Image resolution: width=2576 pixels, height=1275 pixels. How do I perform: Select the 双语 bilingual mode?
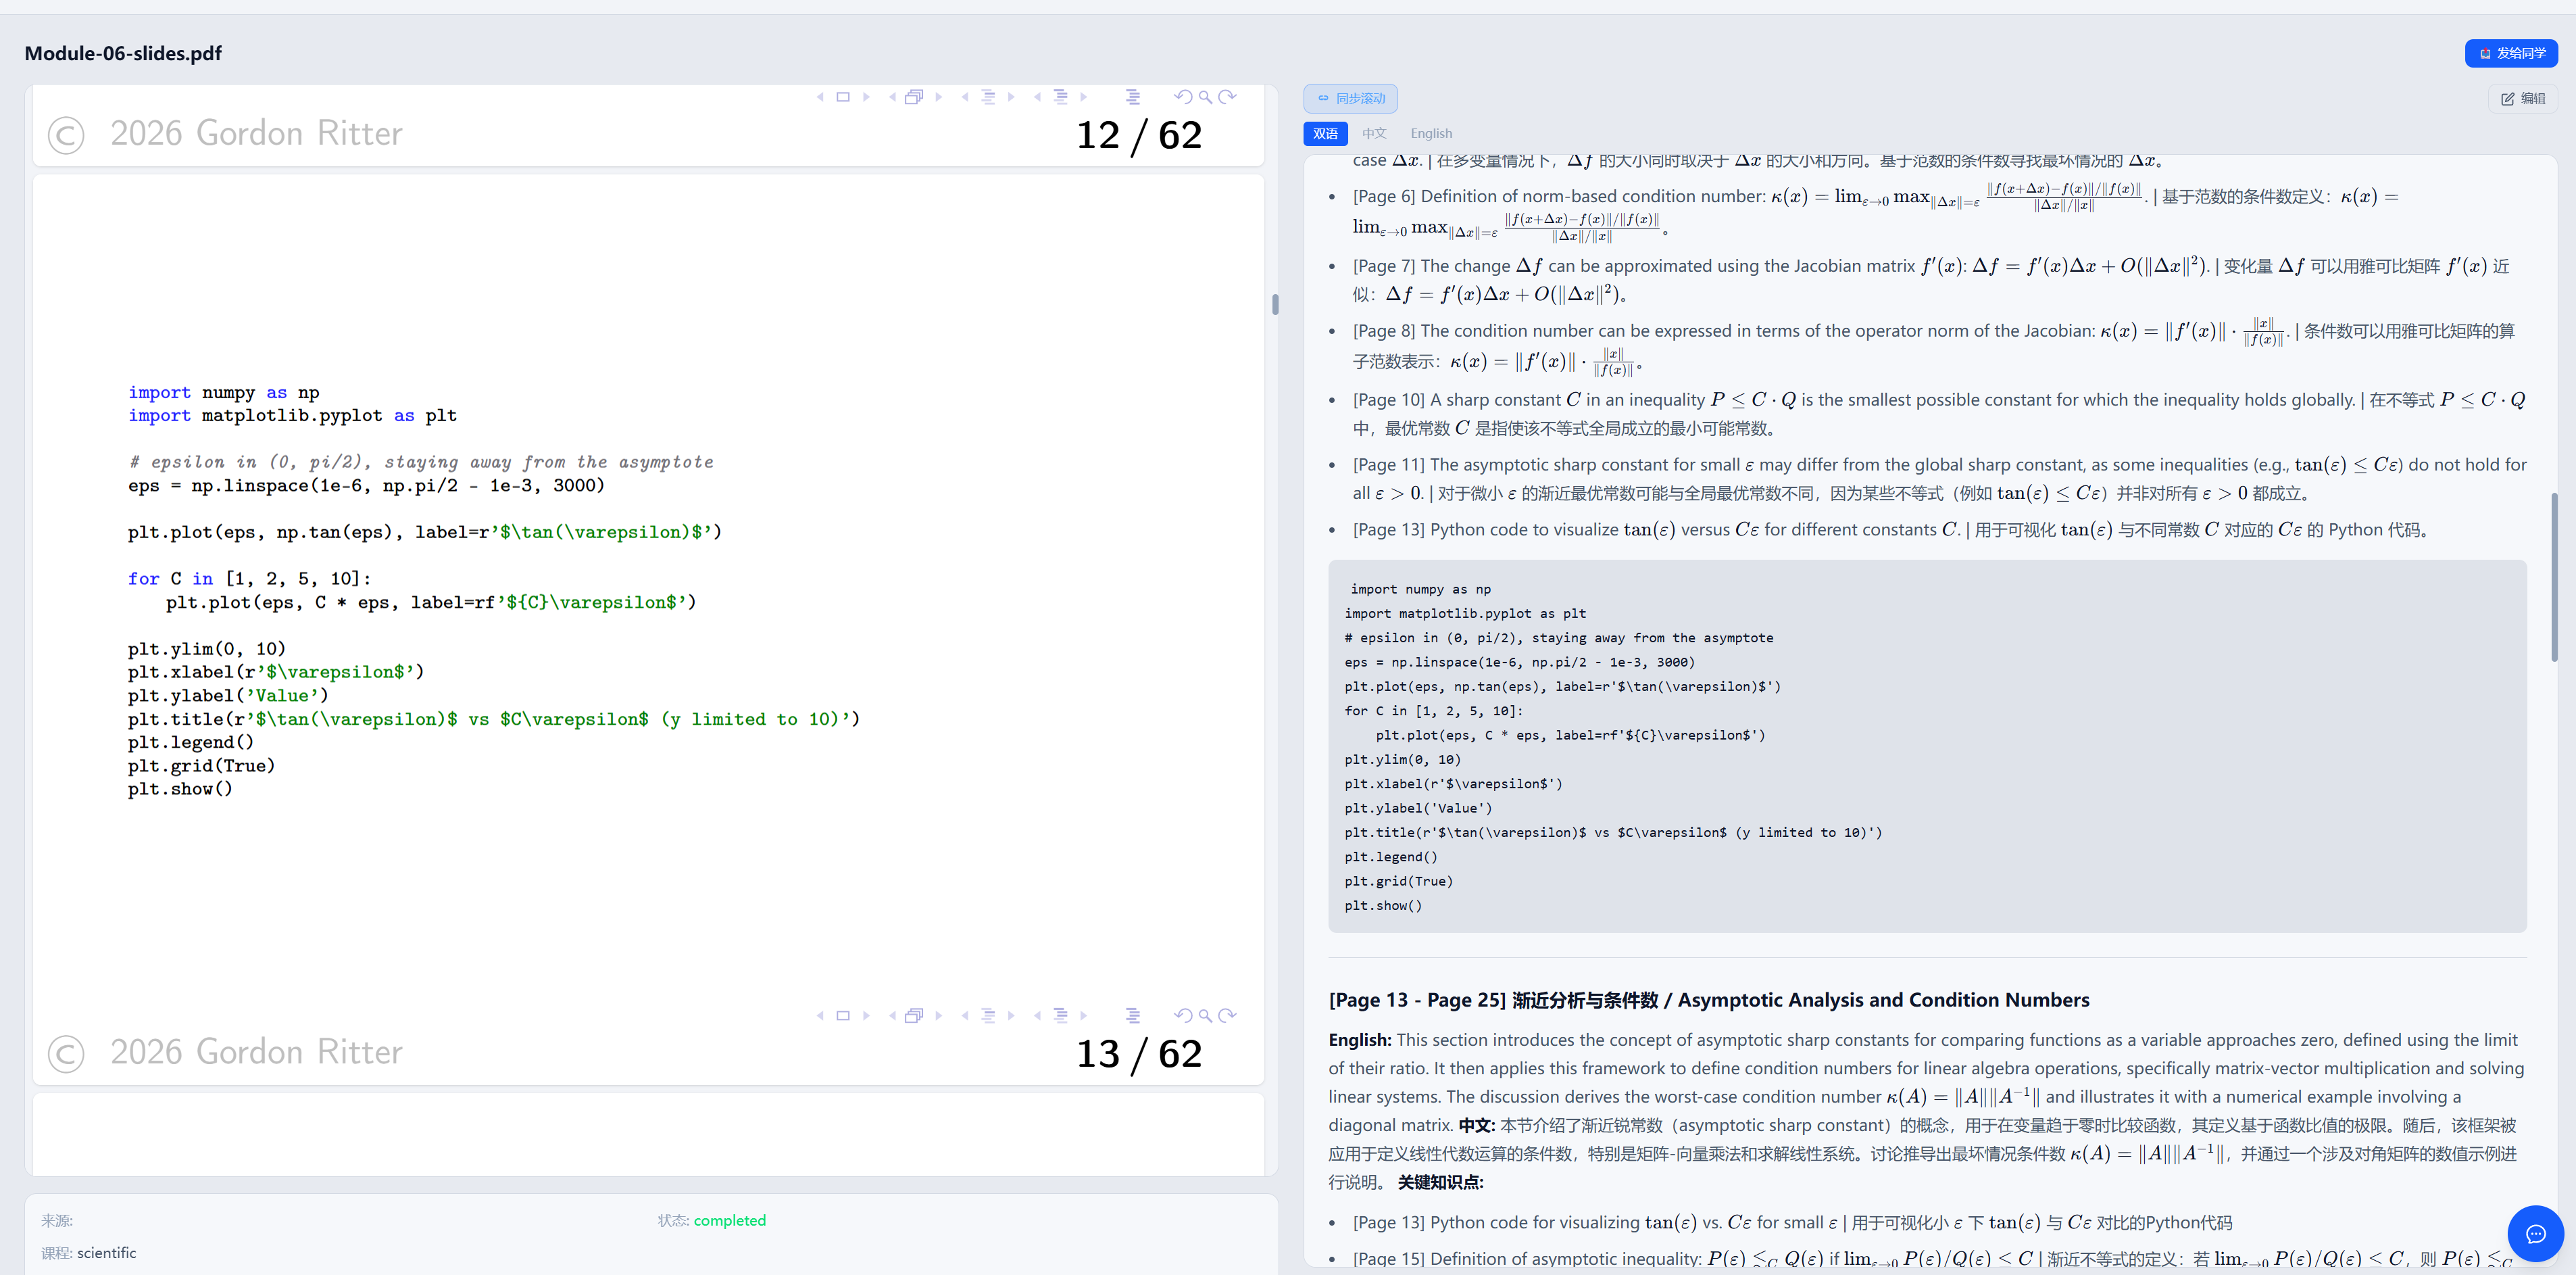pyautogui.click(x=1325, y=133)
